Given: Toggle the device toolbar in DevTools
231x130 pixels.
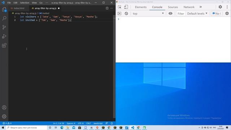Looking at the screenshot, I should click(126, 7).
